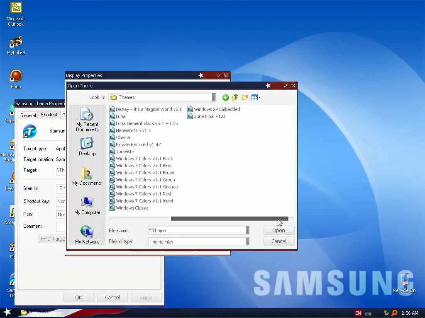Click Open in Open Theme dialog

278,230
